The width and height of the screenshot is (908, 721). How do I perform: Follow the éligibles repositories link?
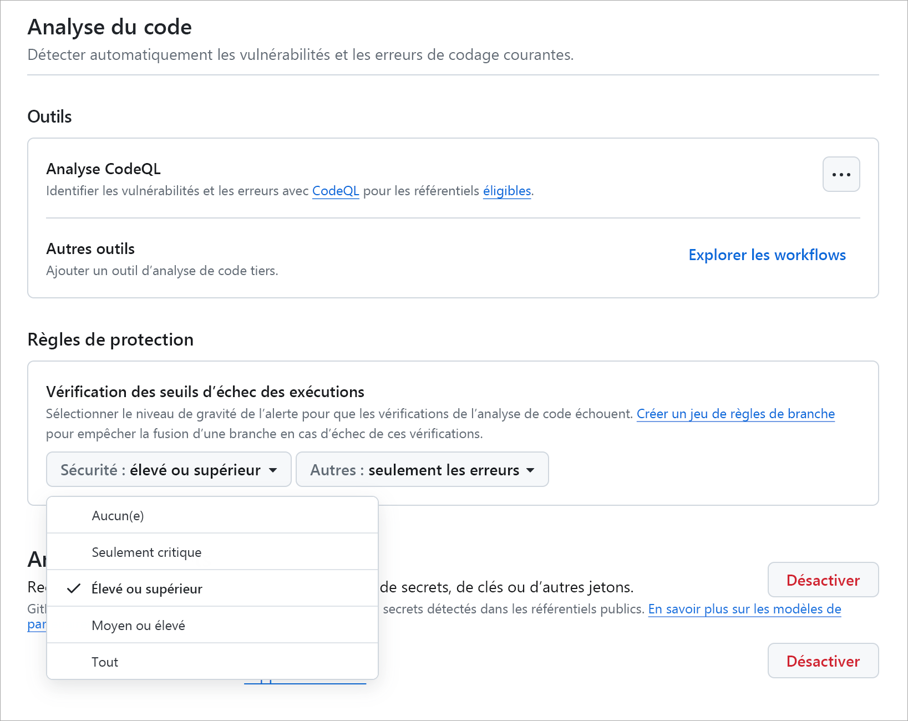point(506,191)
